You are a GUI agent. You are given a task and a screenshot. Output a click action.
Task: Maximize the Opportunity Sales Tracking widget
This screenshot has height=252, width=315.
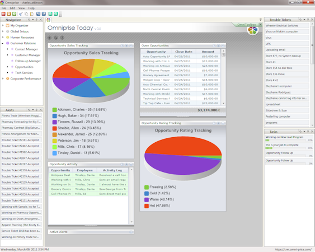click(x=126, y=46)
